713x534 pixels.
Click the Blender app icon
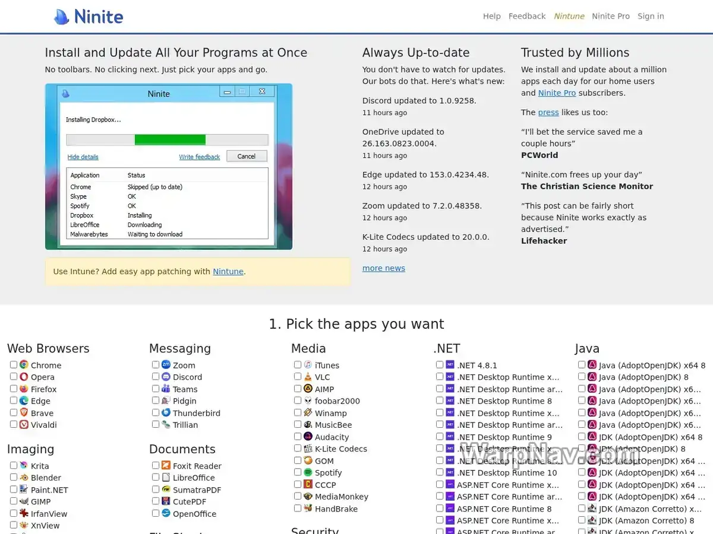tap(24, 477)
